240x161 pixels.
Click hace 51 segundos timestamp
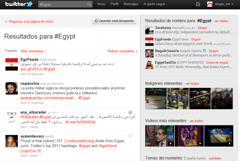point(32,103)
